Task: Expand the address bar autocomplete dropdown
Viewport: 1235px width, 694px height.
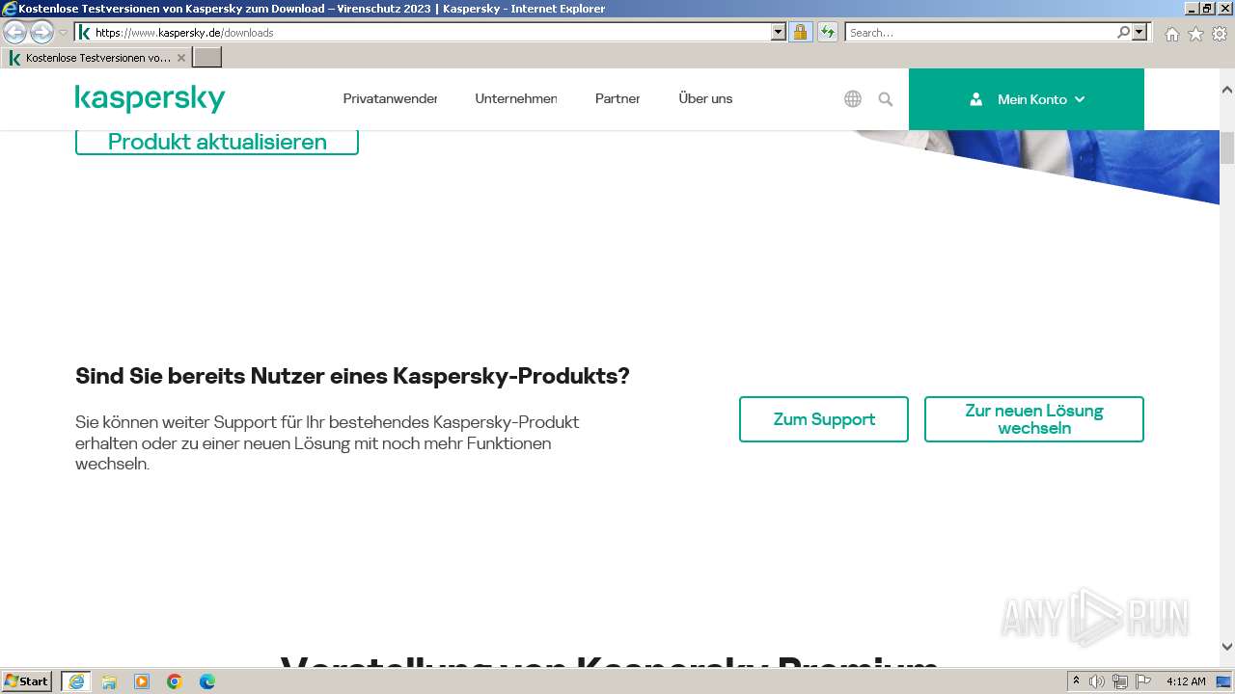Action: click(x=779, y=32)
